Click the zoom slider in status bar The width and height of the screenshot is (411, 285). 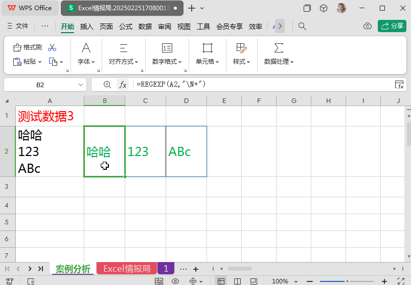click(x=348, y=281)
